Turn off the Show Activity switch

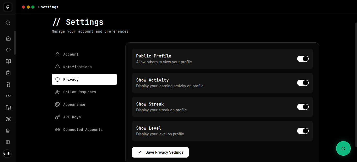click(x=303, y=83)
